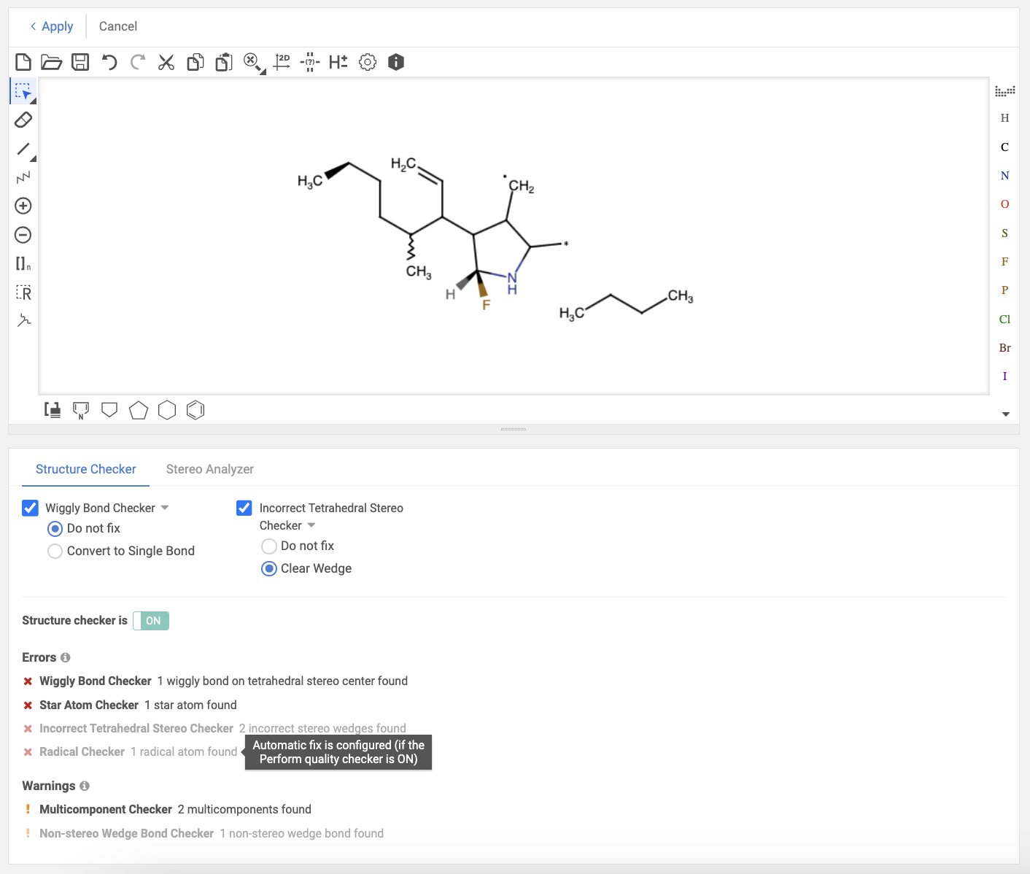Viewport: 1030px width, 874px height.
Task: Switch to the Stereo Analyzer tab
Action: coord(209,469)
